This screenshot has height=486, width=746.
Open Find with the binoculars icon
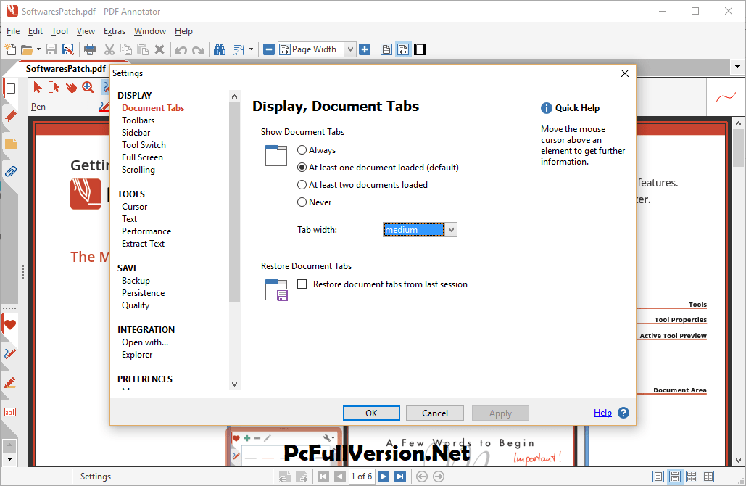coord(220,49)
